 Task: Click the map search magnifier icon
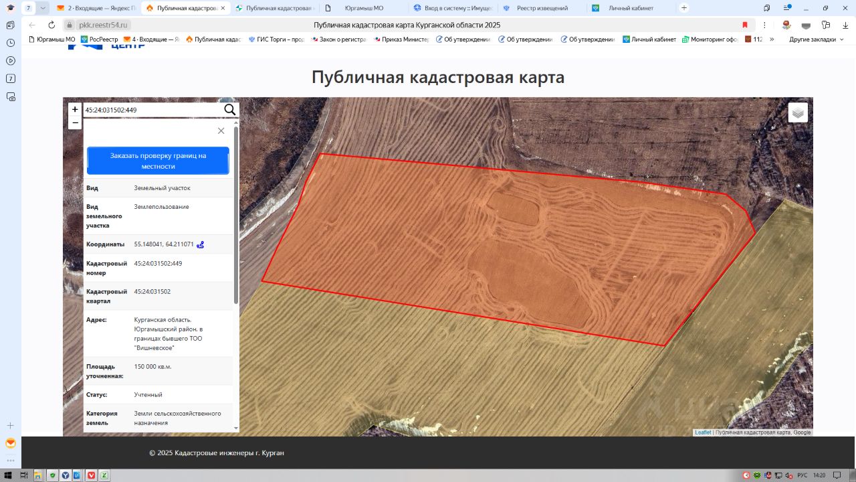[229, 110]
